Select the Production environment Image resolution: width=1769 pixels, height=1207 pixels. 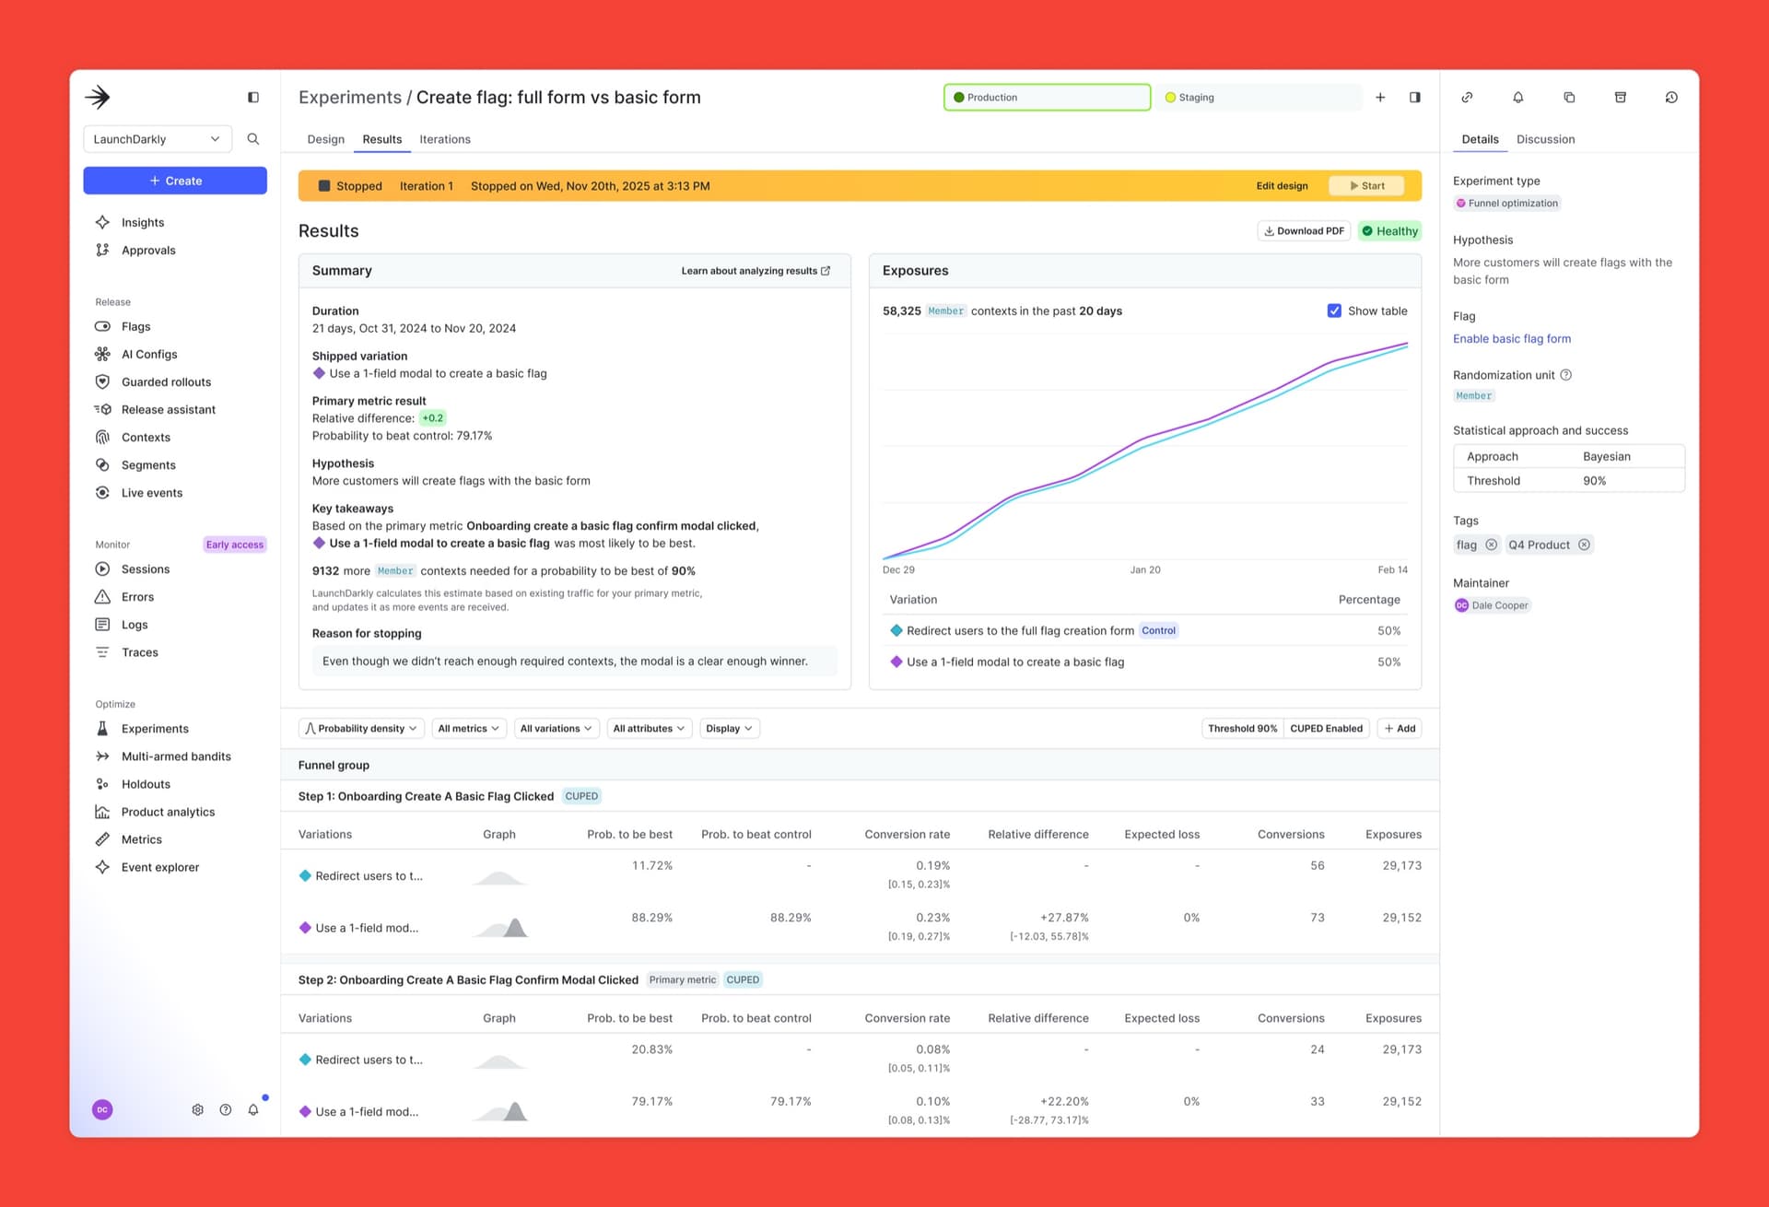(x=1048, y=97)
